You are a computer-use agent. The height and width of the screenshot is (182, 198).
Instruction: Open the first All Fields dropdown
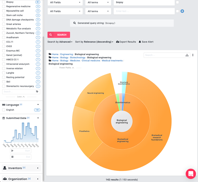[x=65, y=3]
